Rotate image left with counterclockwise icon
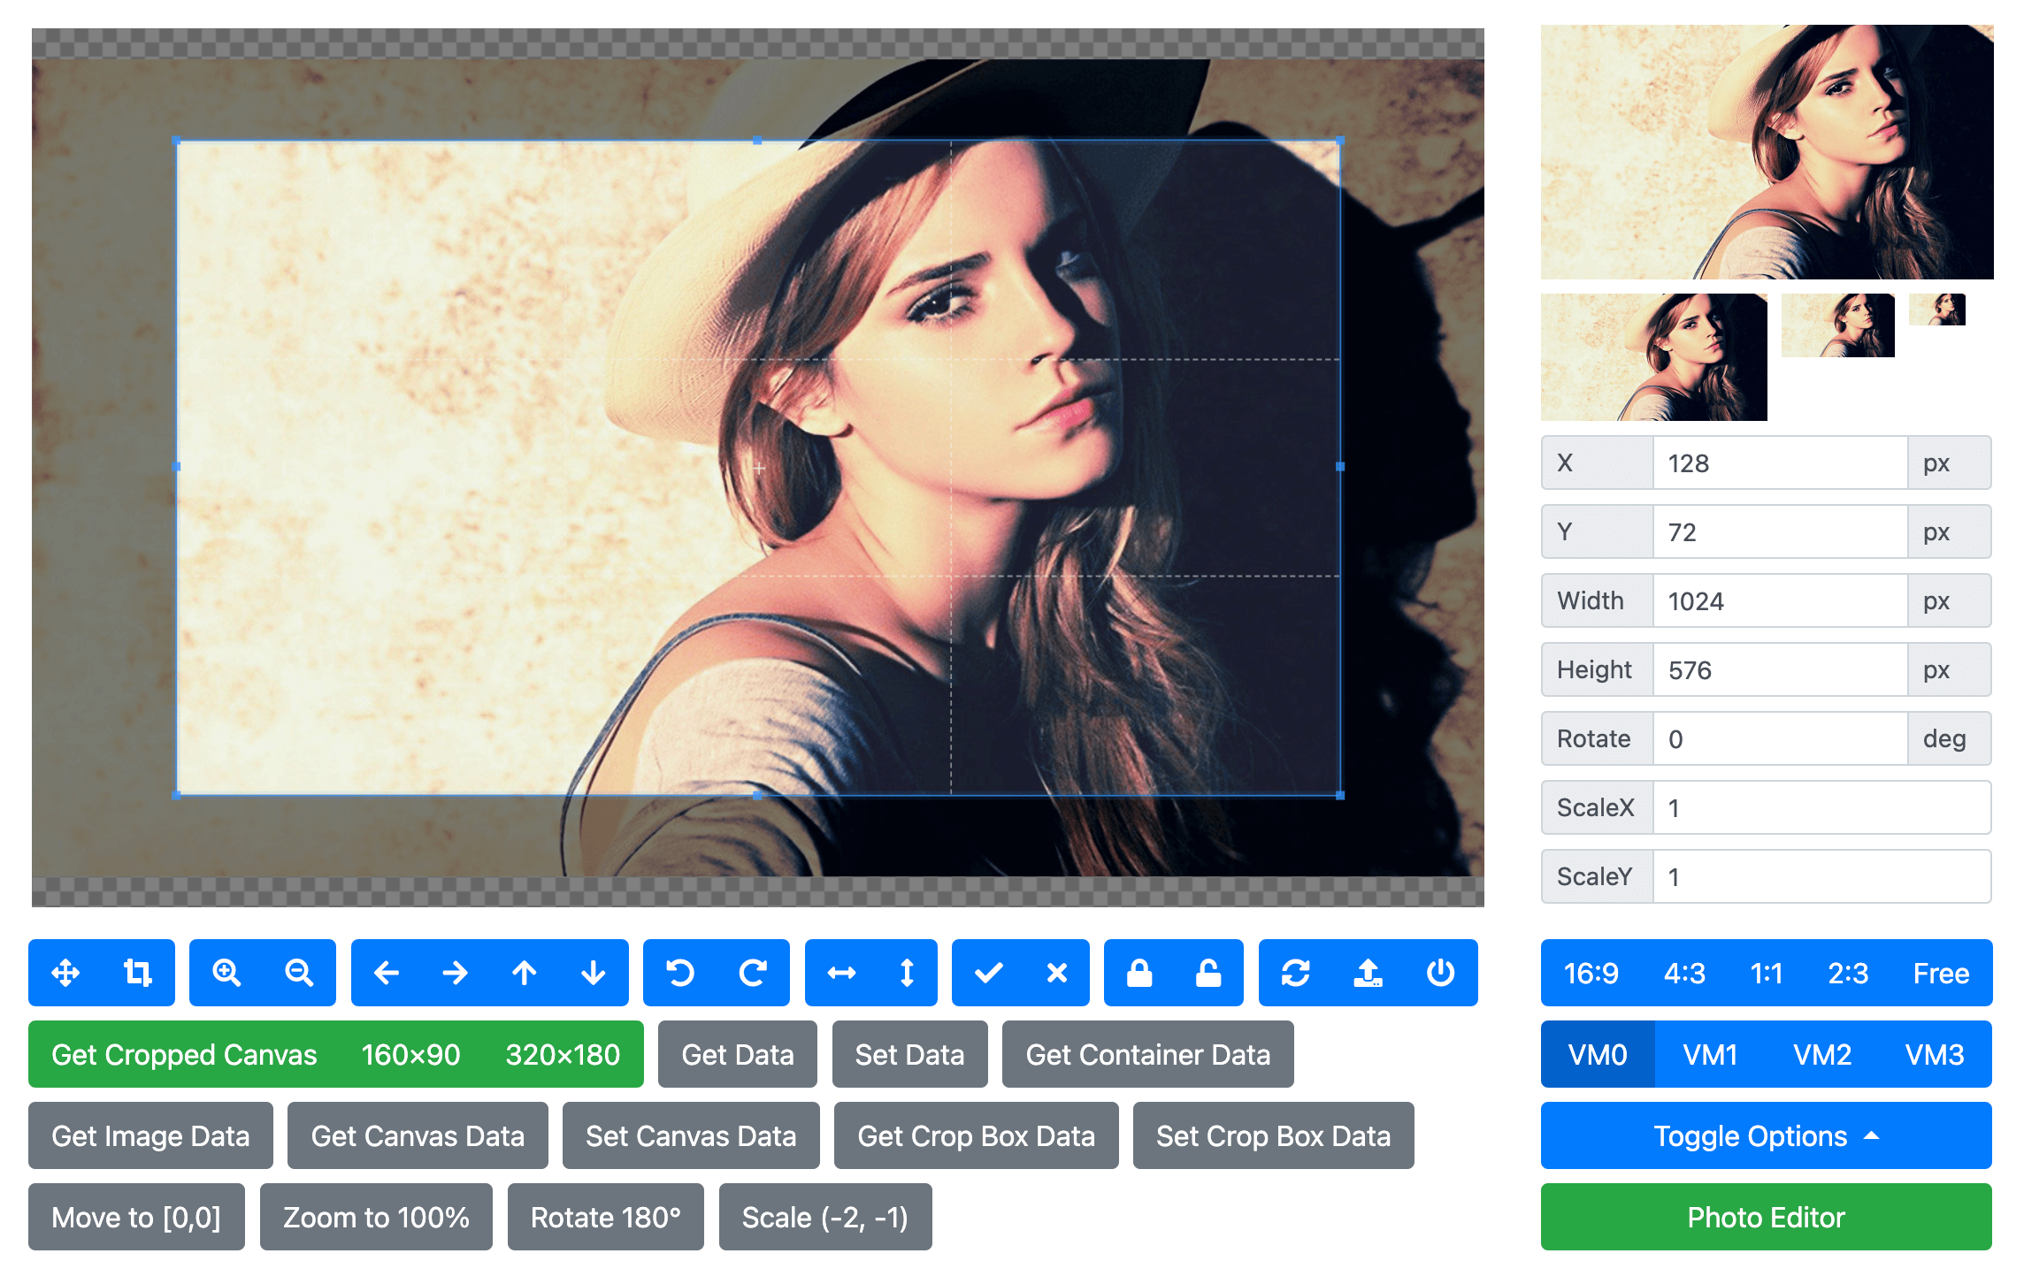Screen dimensions: 2024x1261 [680, 973]
